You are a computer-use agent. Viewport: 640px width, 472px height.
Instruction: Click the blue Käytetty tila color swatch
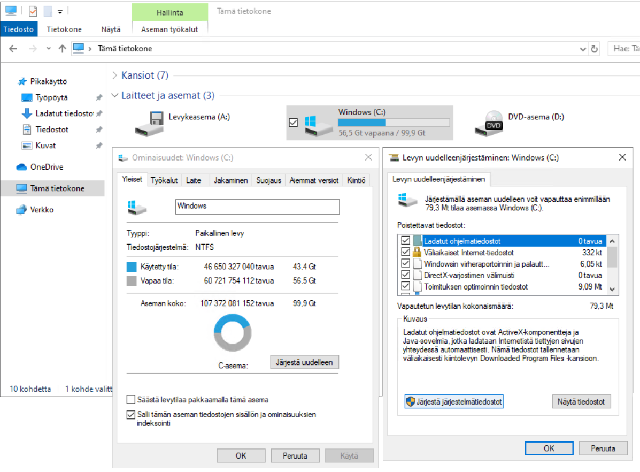132,267
